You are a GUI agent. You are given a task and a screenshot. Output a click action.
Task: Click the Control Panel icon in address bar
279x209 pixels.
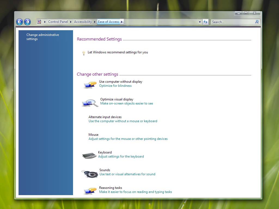[39, 22]
